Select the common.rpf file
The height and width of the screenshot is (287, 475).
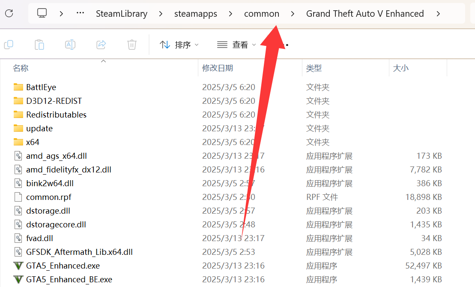point(48,197)
